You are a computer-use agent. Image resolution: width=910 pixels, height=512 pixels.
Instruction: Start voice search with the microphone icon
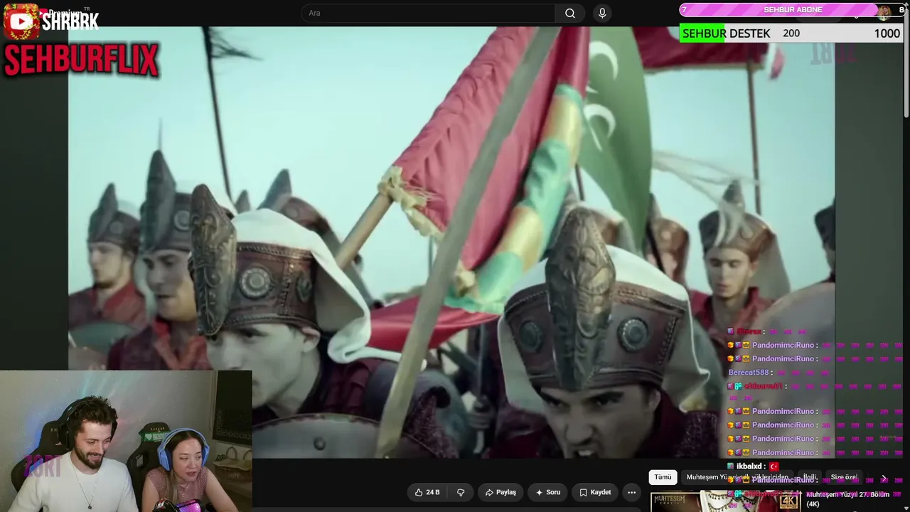[602, 14]
